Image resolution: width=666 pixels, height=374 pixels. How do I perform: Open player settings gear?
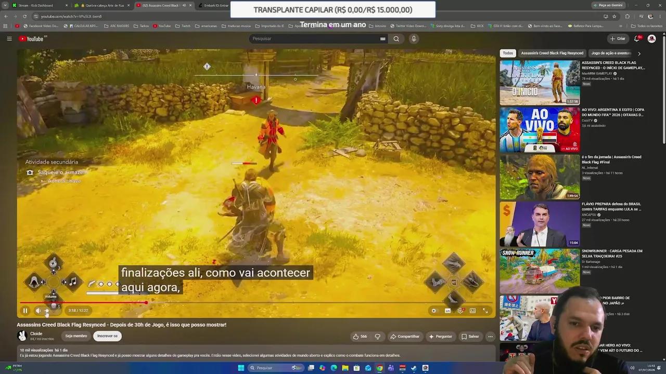460,311
